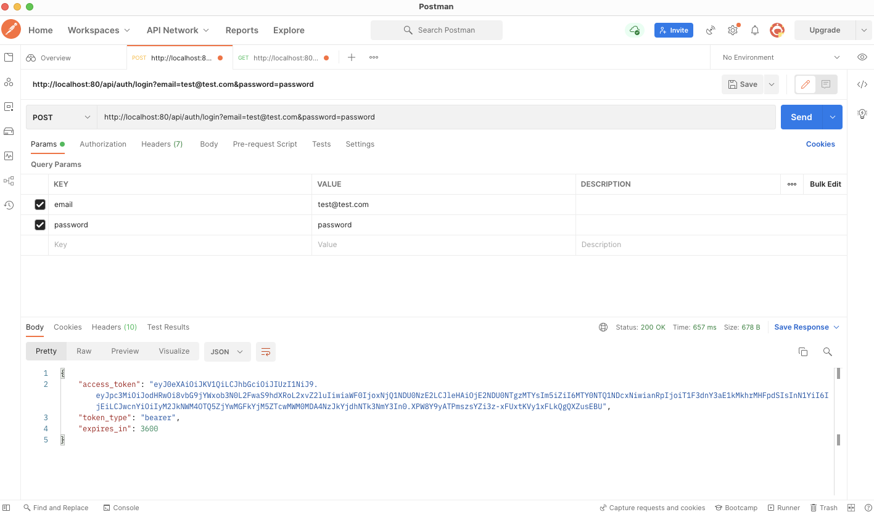Switch to the comments mode icon
Image resolution: width=874 pixels, height=512 pixels.
coord(826,84)
